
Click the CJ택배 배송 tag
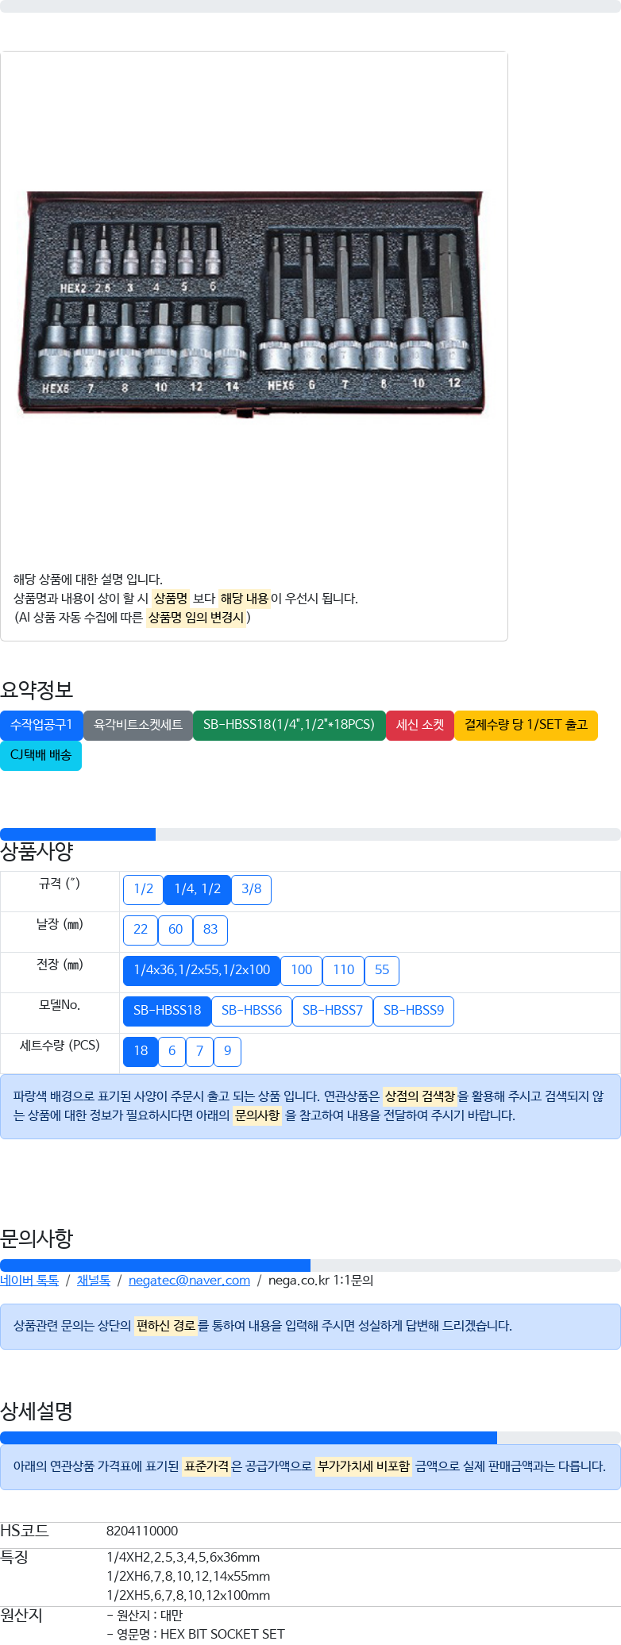pos(41,755)
